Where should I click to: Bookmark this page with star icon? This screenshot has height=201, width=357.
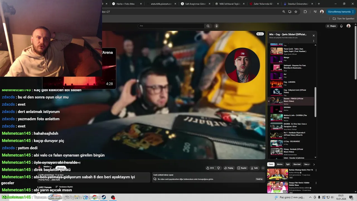296,12
